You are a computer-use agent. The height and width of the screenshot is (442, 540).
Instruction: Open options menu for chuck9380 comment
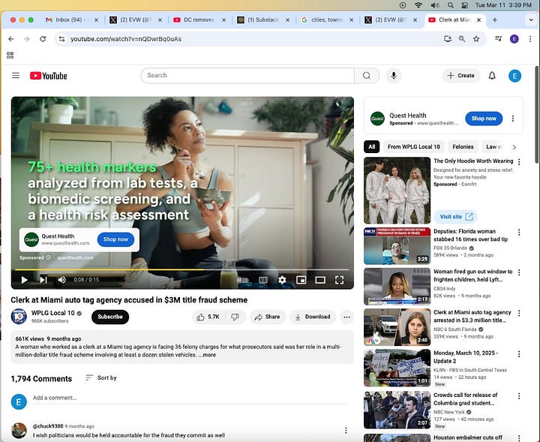click(x=346, y=430)
